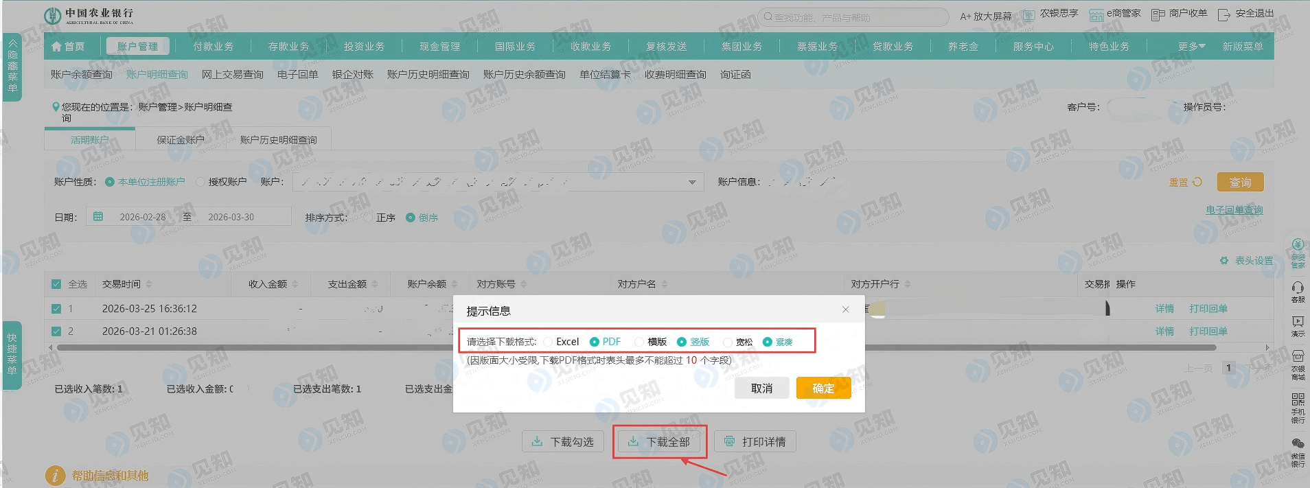Select Excel download format
This screenshot has height=488, width=1310.
pyautogui.click(x=548, y=342)
